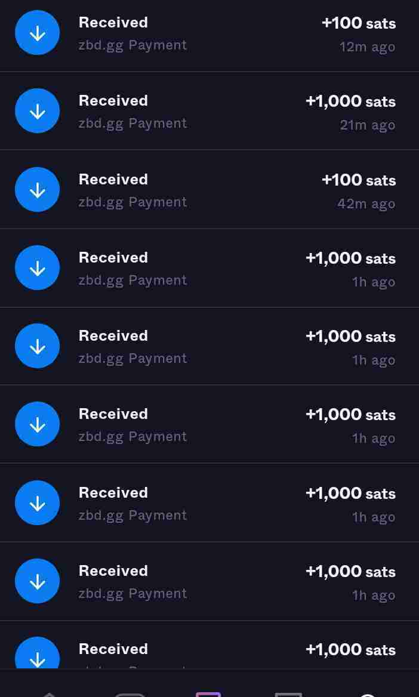Tap the +1,000 sats amount on the cut-off bottom transaction
The width and height of the screenshot is (419, 697).
pos(350,649)
